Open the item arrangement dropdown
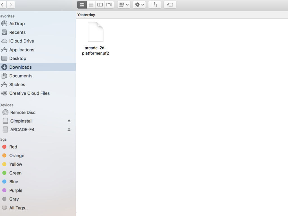Screen dimensions: 288x216 [124, 5]
